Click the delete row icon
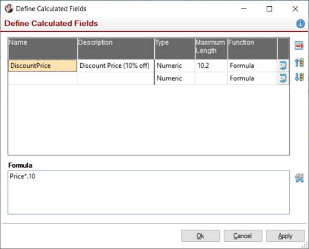 pos(299,46)
